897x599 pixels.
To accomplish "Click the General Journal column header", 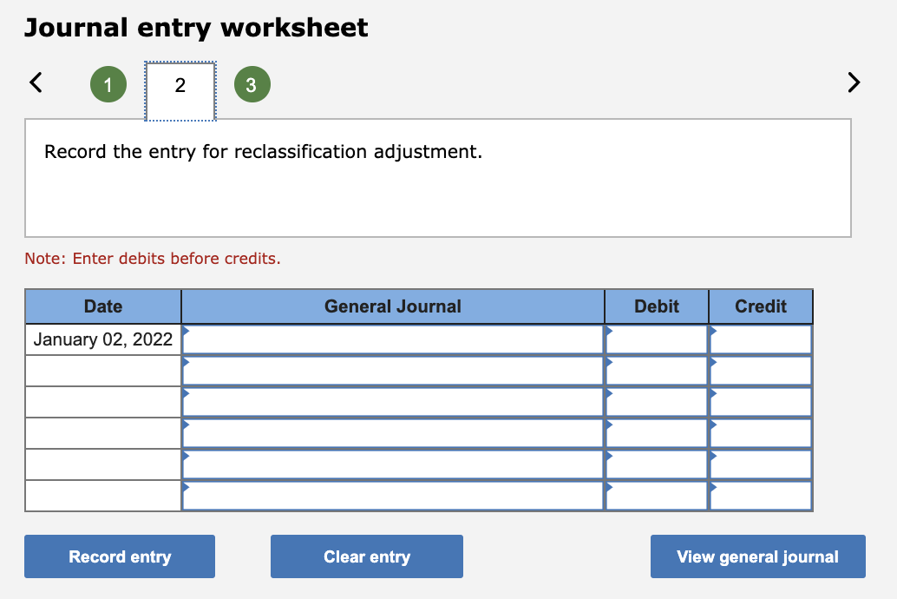I will tap(392, 306).
